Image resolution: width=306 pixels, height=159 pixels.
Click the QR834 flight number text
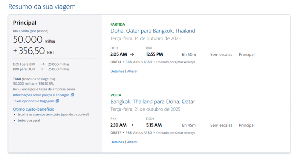tap(116, 62)
